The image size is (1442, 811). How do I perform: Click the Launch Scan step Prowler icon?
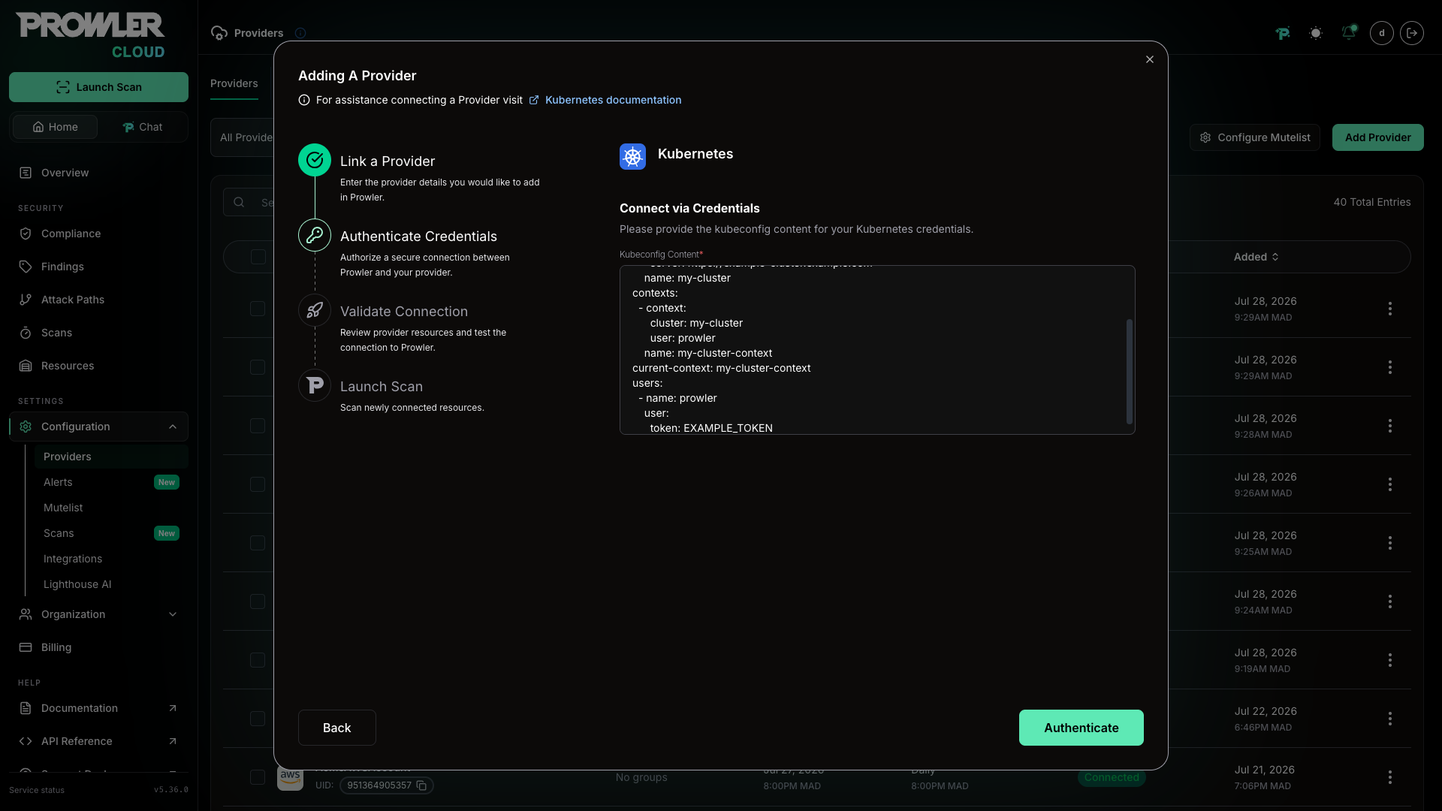tap(315, 385)
